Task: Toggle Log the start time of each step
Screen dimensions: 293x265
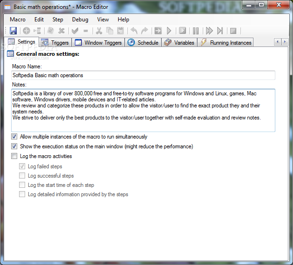Action: tap(22, 185)
